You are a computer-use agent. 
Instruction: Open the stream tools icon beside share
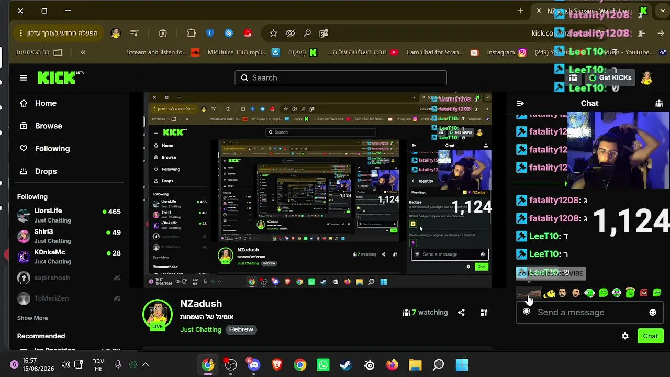coord(484,313)
